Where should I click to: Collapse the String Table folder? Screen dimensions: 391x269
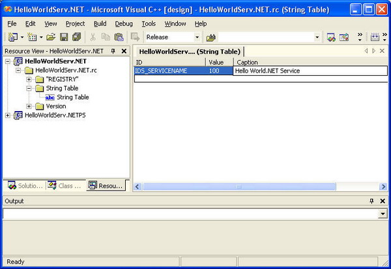click(x=29, y=88)
